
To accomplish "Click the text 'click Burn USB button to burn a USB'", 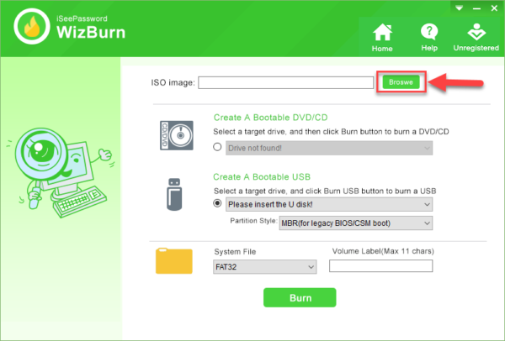I will pos(370,191).
